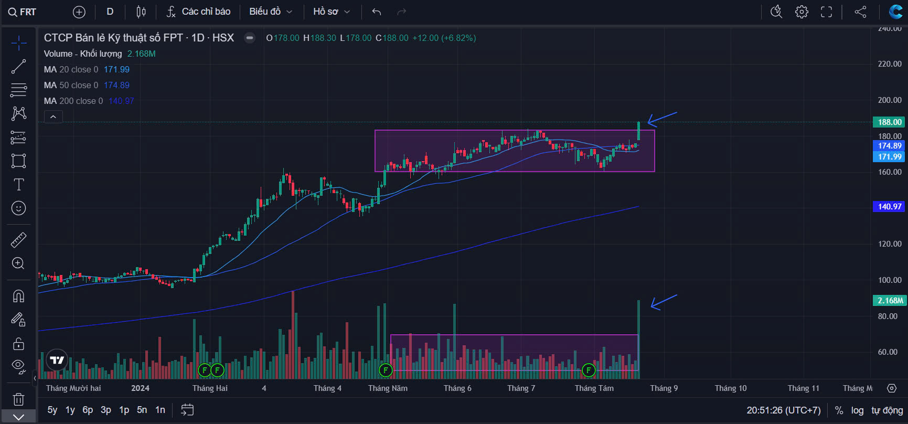The height and width of the screenshot is (424, 908).
Task: Select the long position forecasting tool
Action: coord(18,137)
